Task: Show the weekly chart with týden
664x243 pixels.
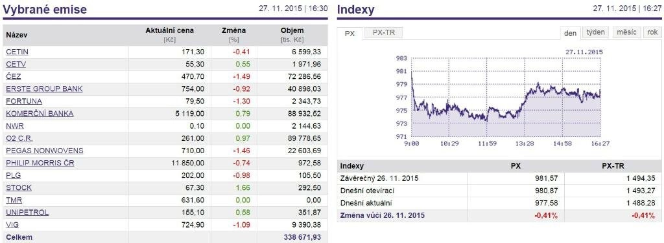Action: pyautogui.click(x=597, y=32)
